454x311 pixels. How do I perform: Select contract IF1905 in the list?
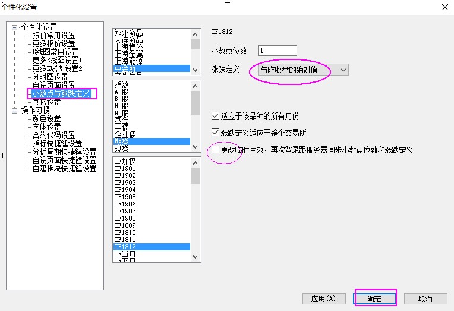point(125,197)
